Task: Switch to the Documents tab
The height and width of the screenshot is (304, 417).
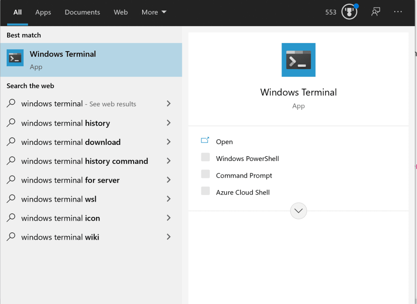Action: point(82,12)
